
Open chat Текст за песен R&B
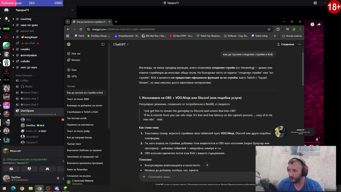[x=78, y=99]
